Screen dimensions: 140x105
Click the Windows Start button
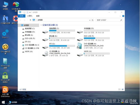3,102
